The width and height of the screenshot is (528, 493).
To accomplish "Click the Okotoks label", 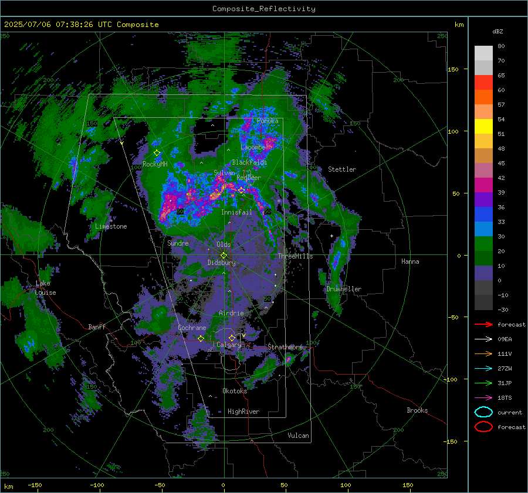I will pyautogui.click(x=235, y=391).
